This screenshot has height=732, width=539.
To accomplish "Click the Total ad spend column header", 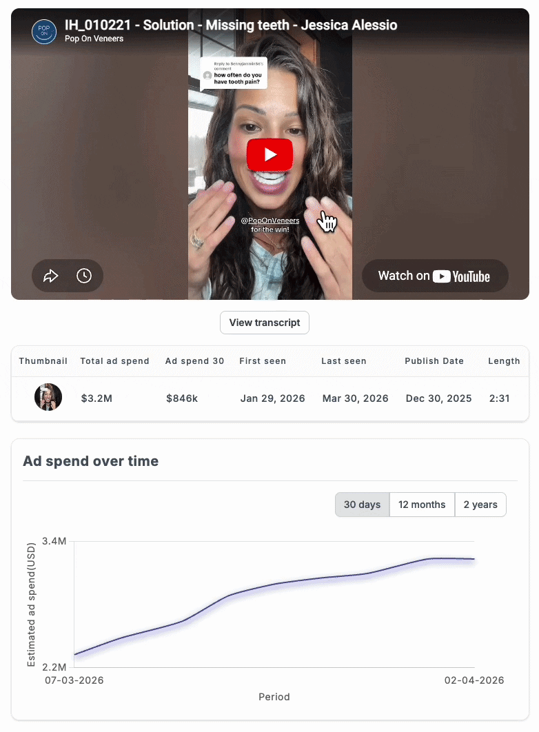I will (114, 361).
